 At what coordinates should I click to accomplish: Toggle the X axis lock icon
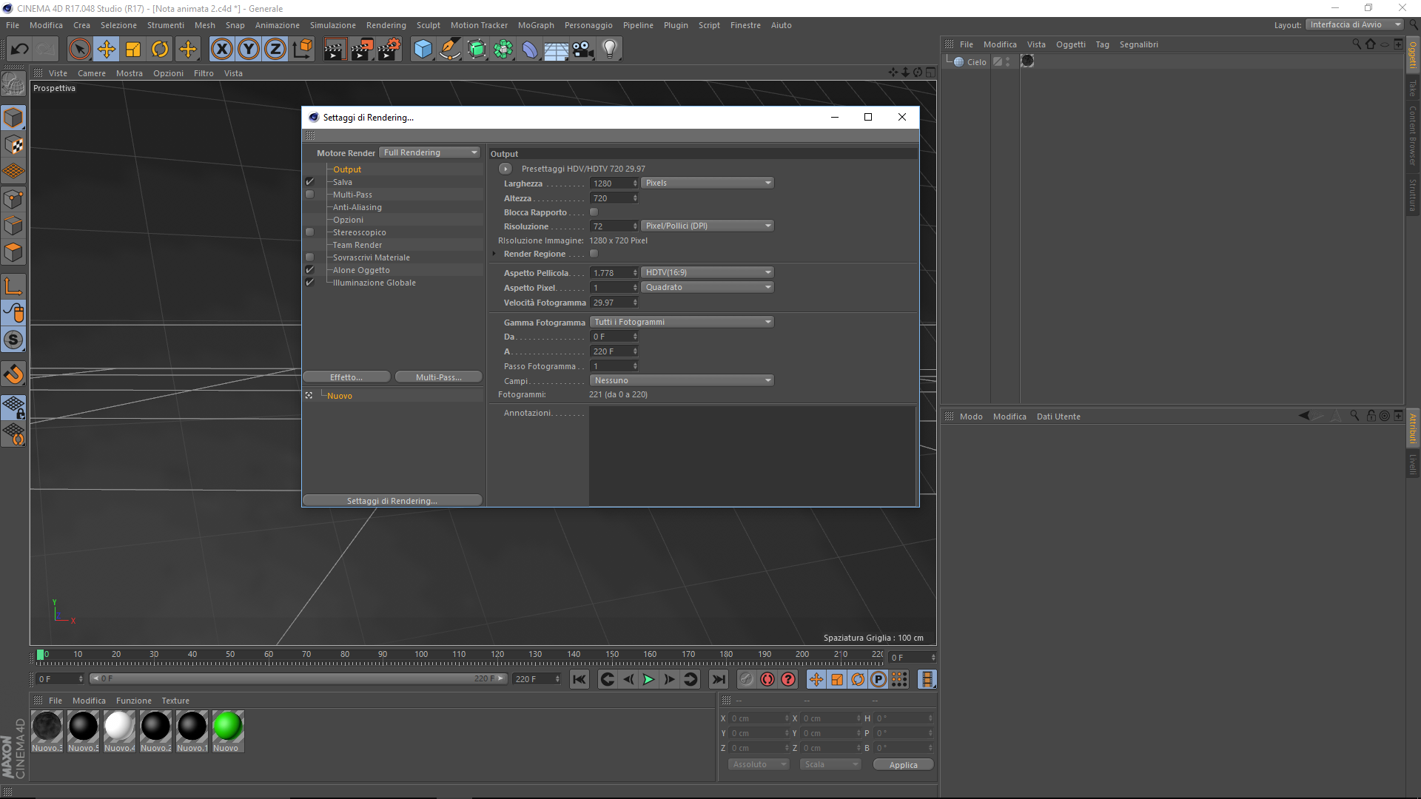(221, 50)
